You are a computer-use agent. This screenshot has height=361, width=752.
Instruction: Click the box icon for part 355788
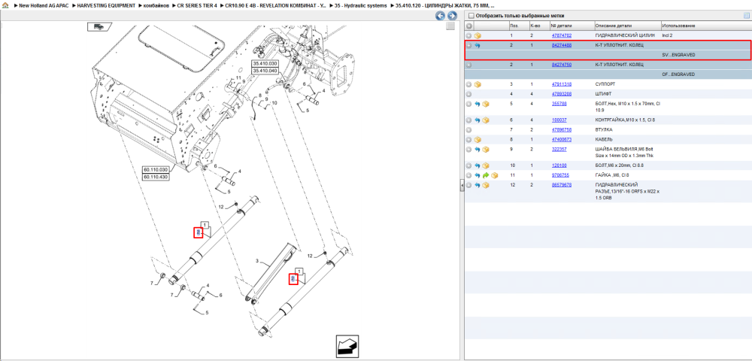tap(486, 104)
